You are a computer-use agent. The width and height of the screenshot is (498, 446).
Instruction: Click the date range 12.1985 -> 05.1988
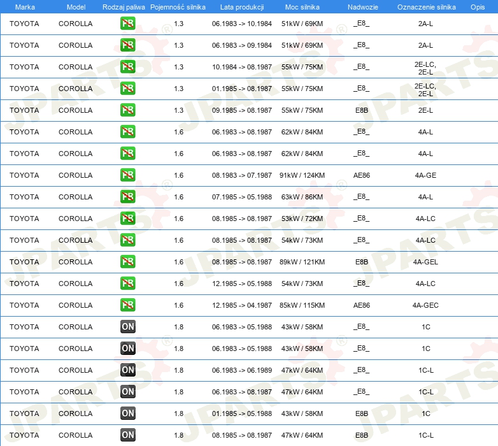242,284
